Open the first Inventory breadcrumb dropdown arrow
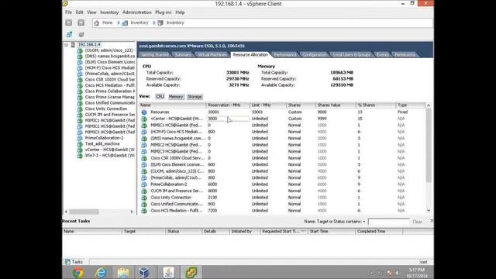The image size is (496, 279). [x=119, y=22]
